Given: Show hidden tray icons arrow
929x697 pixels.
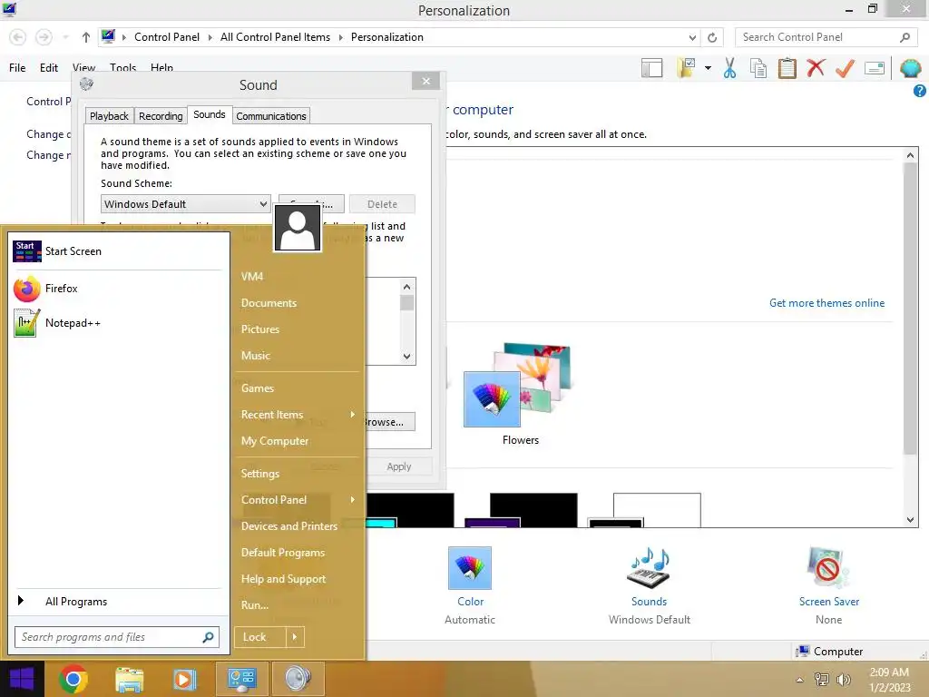Looking at the screenshot, I should [799, 680].
